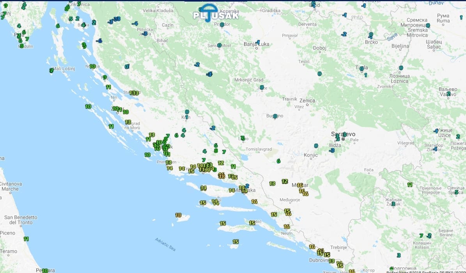Click the 10 marker at Novalja
This screenshot has height=273, width=466.
92,66
